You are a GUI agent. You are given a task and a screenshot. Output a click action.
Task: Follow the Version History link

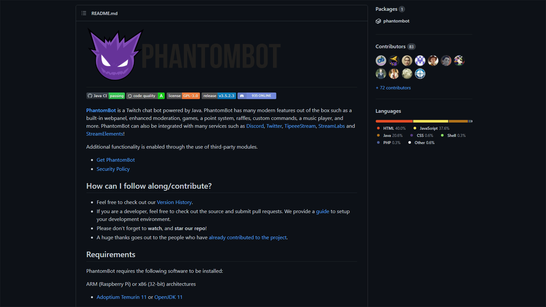pos(174,202)
